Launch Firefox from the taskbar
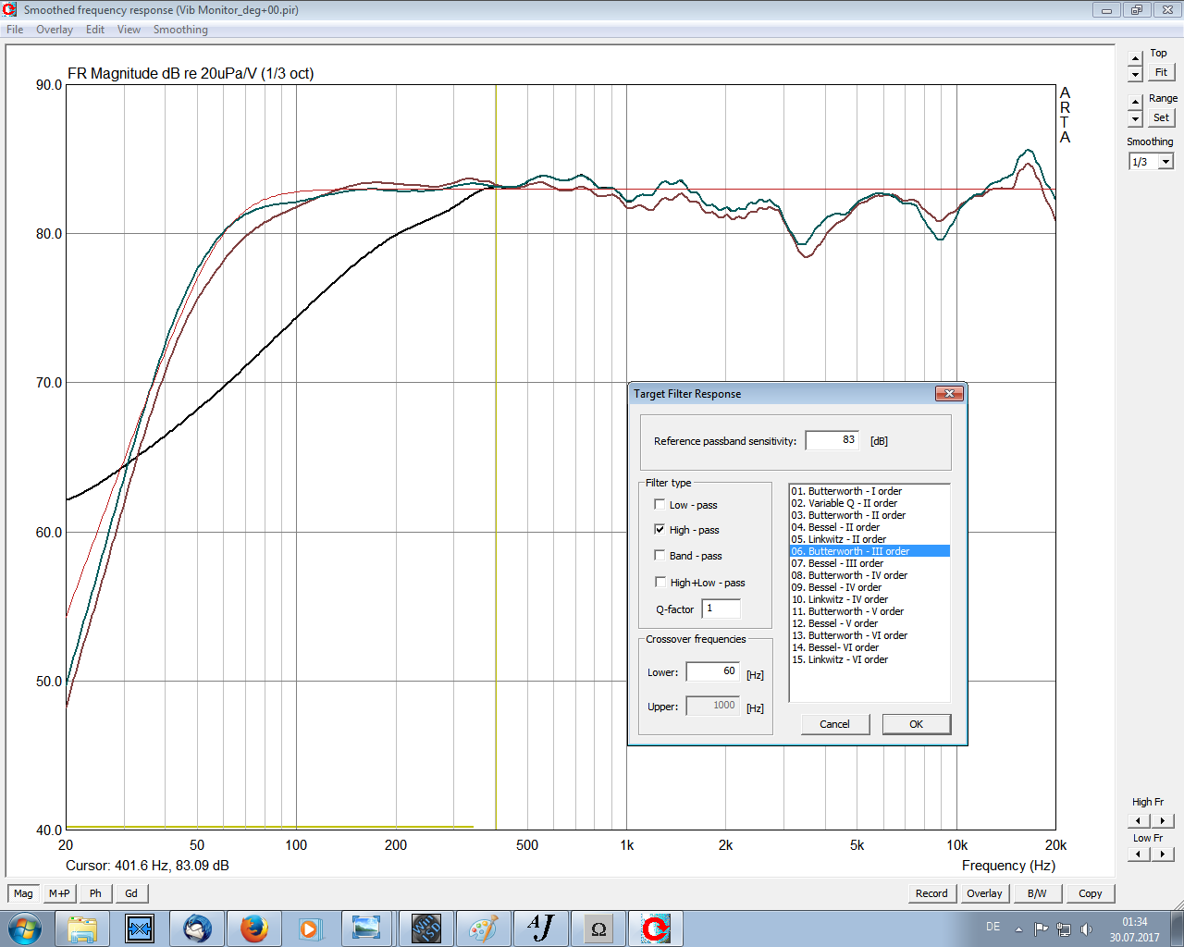Viewport: 1184px width, 947px height. tap(253, 929)
